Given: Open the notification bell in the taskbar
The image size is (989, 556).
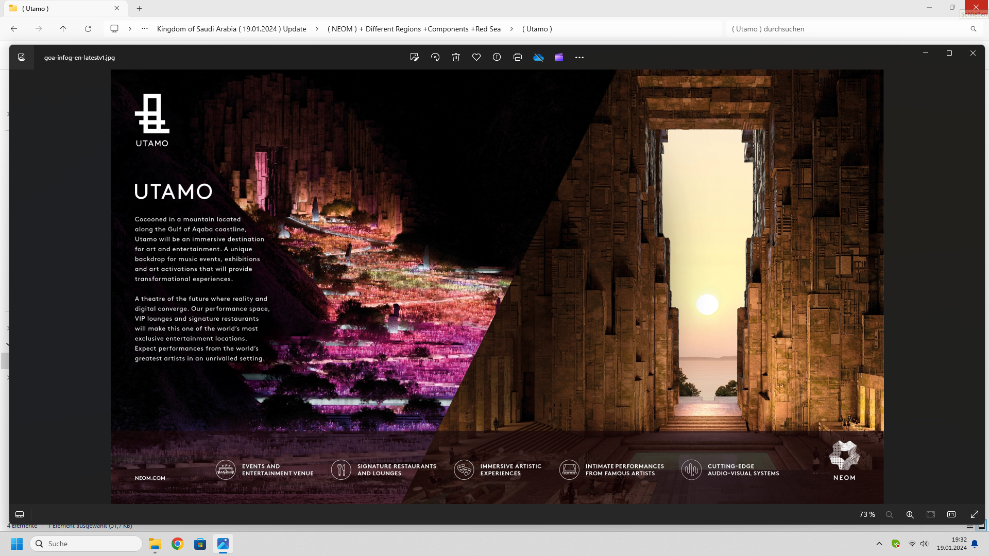Looking at the screenshot, I should 975,544.
